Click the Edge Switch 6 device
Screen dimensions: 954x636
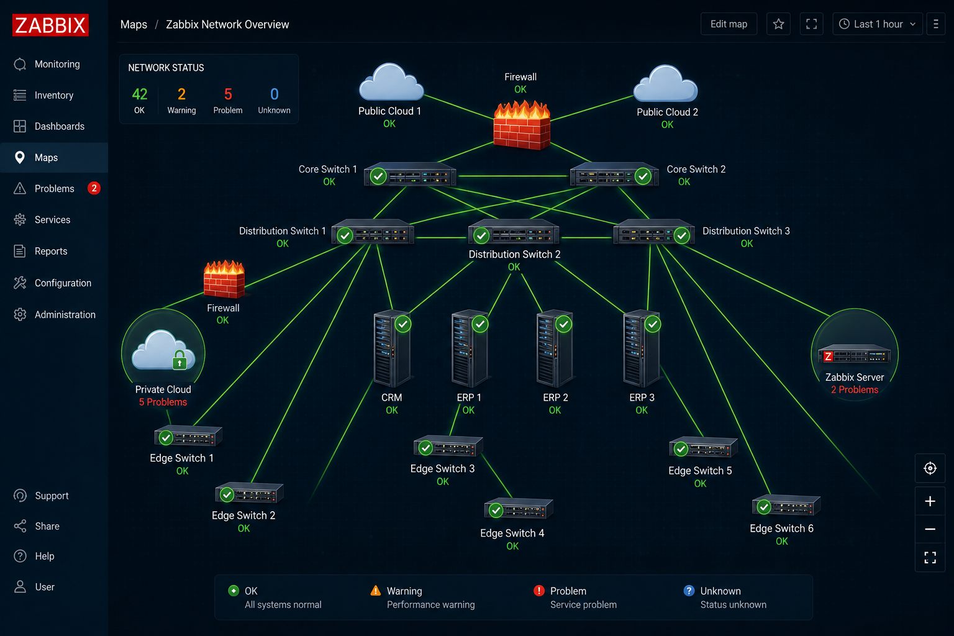(786, 506)
